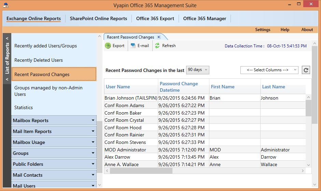Open the 90 days period dropdown
The height and width of the screenshot is (191, 321).
tap(197, 70)
